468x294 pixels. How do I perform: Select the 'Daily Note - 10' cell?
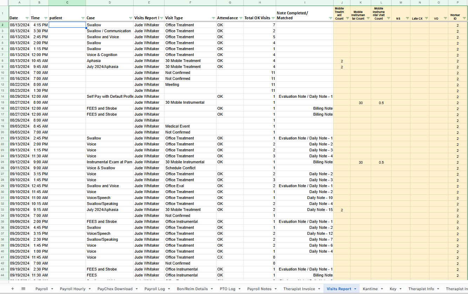[x=305, y=198]
